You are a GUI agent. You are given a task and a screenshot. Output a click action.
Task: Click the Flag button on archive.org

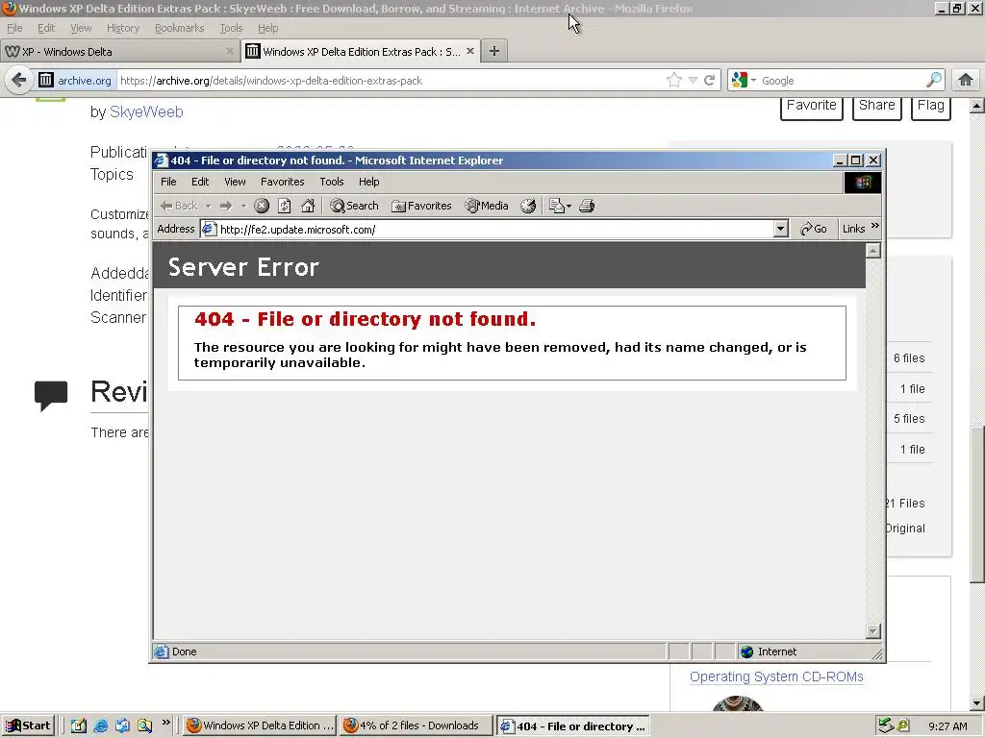(x=931, y=106)
